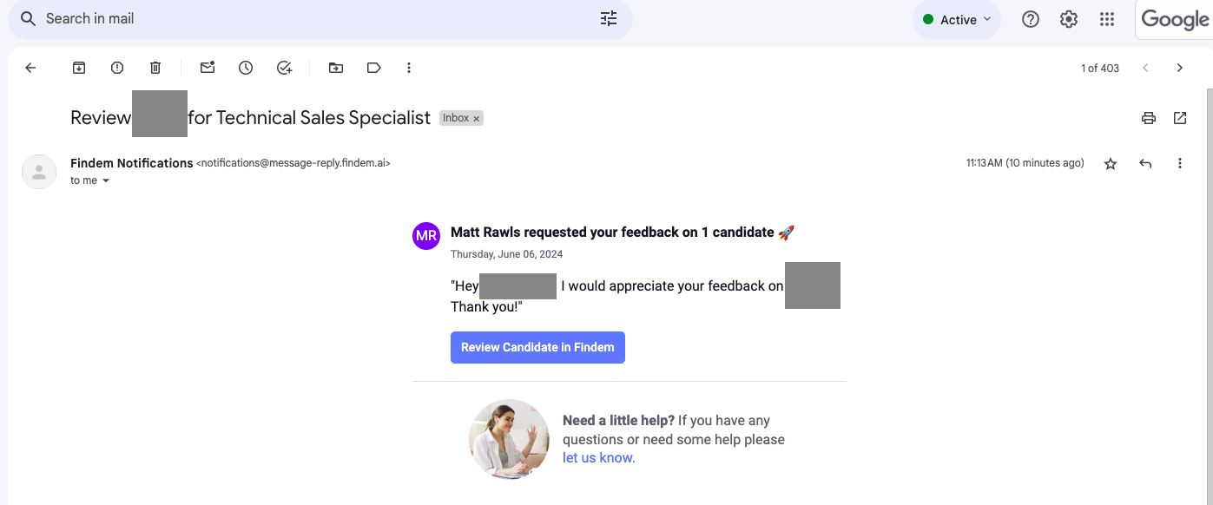The width and height of the screenshot is (1213, 505).
Task: Mark the email as unread
Action: point(208,68)
